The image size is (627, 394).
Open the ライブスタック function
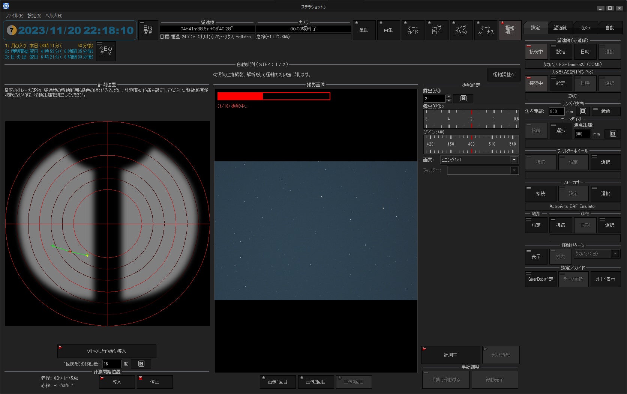pos(461,30)
